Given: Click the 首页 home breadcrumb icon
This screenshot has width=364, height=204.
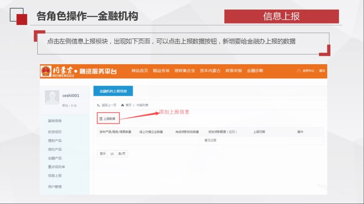Looking at the screenshot, I should [x=123, y=105].
